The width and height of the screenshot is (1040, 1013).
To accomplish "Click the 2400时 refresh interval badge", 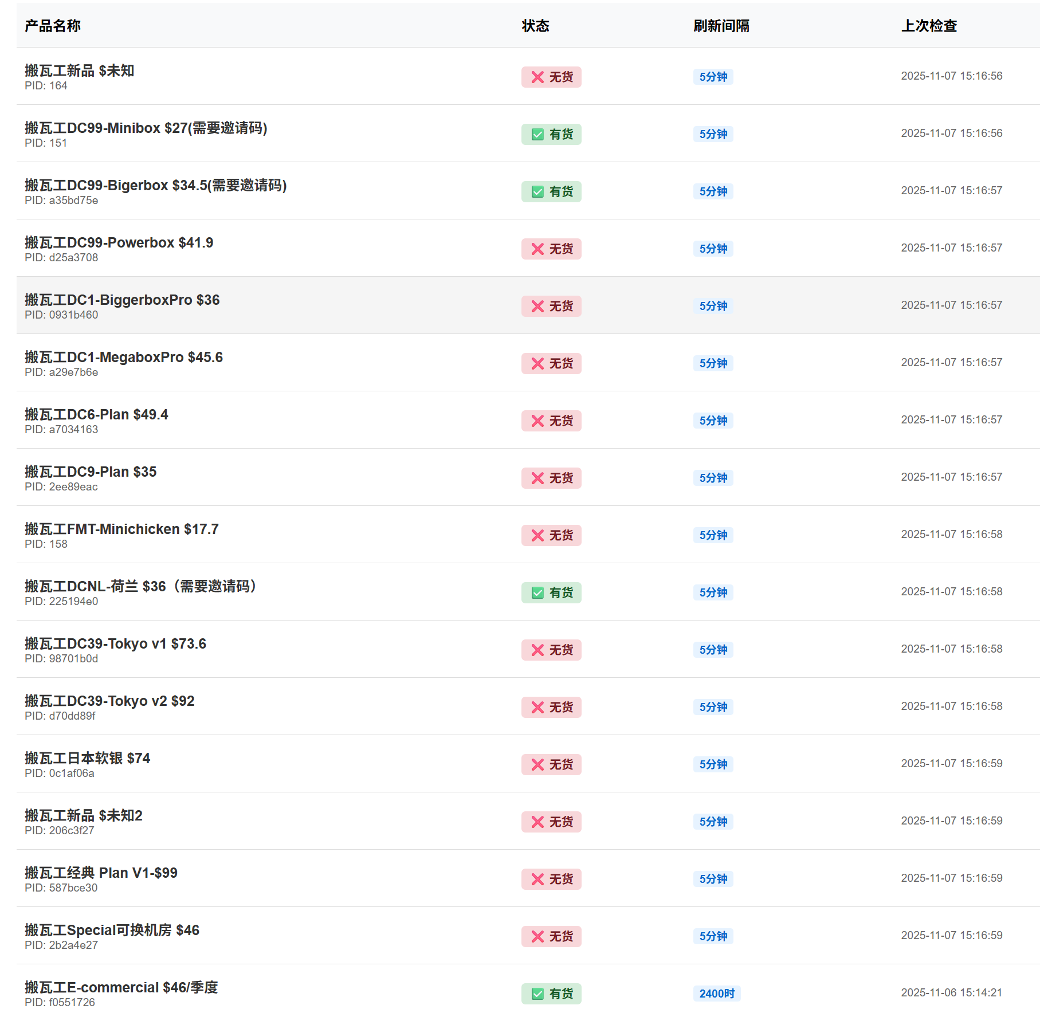I will coord(716,994).
